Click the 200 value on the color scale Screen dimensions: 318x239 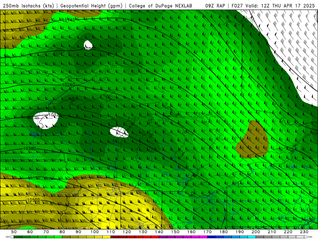tap(256, 232)
